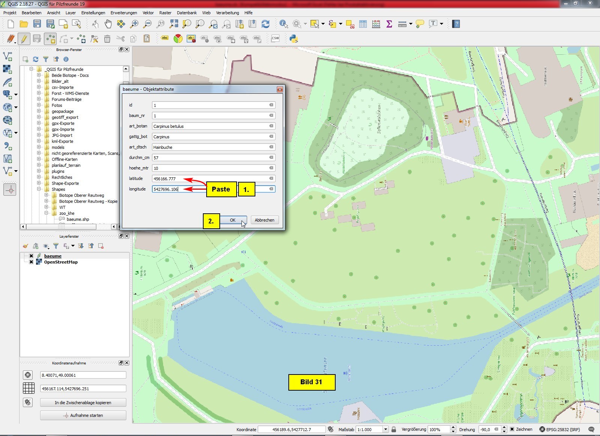Expand the geopackage folder in browser

coord(39,111)
